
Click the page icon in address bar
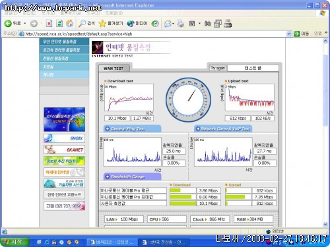point(21,34)
